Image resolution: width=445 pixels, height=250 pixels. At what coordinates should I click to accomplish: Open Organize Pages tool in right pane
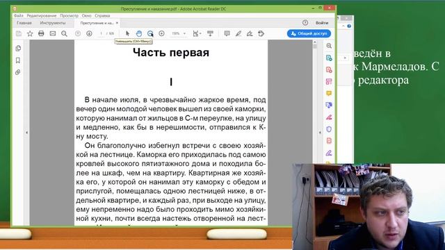pos(329,82)
